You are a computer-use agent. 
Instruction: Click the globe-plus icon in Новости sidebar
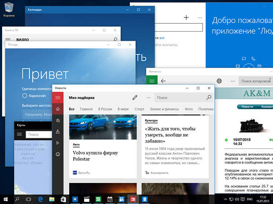58,154
